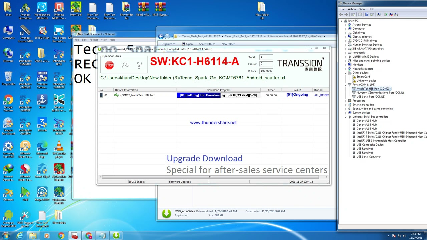
Task: Click the red toolbox taskbar icon
Action: point(74,236)
